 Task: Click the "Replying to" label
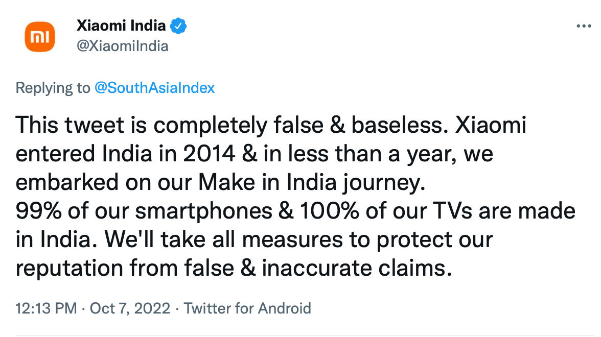(x=53, y=88)
